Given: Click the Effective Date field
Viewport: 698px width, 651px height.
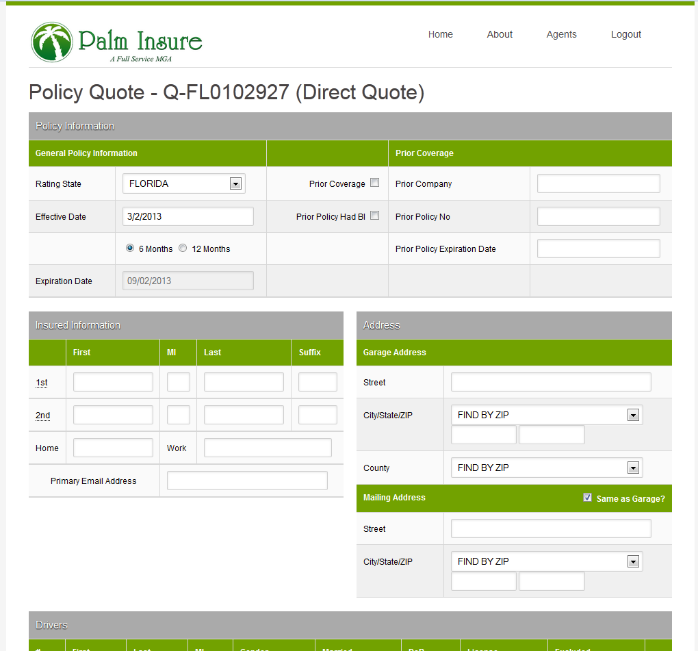Looking at the screenshot, I should (x=188, y=216).
